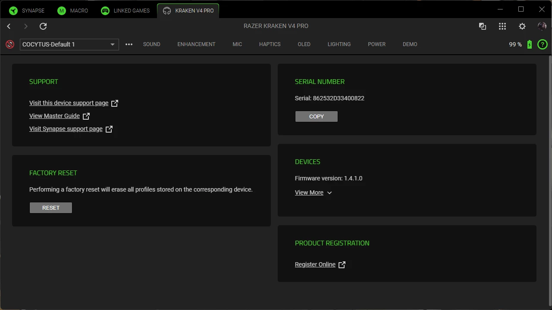Visit Synapse support page link
Screen dimensions: 552x310
[66, 129]
